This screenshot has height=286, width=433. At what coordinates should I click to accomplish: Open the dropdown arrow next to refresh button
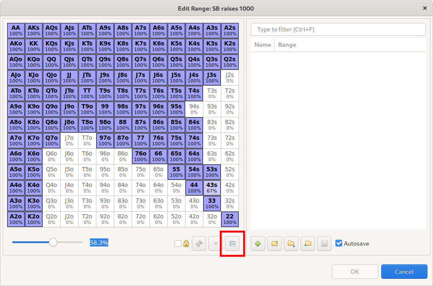pyautogui.click(x=216, y=244)
